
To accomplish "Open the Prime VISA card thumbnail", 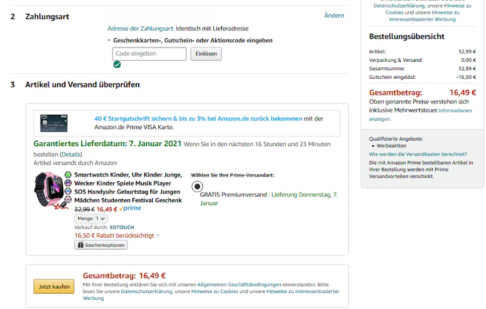I will pos(54,123).
